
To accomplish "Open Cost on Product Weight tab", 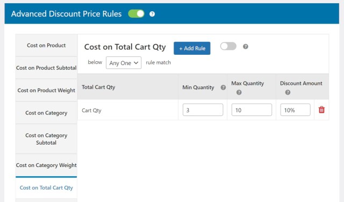I will click(x=46, y=90).
